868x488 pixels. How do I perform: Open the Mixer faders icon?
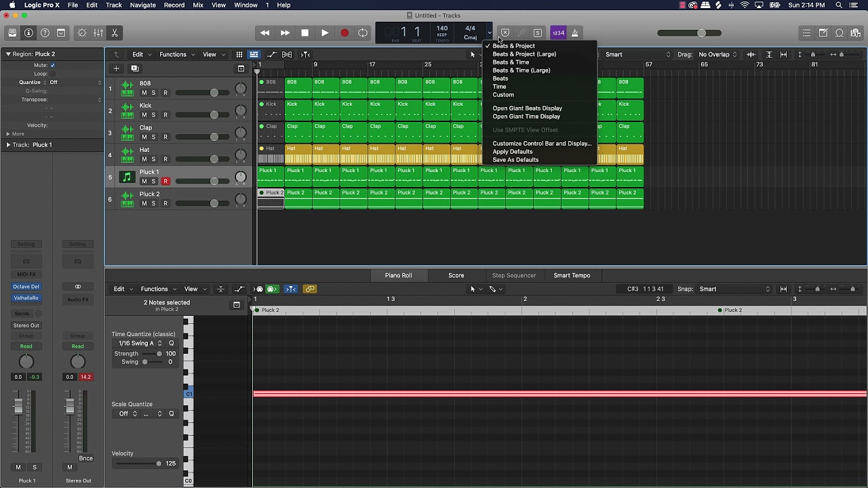click(x=98, y=33)
